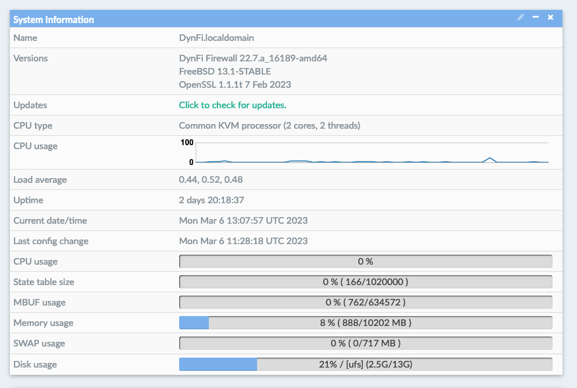Click the System Information header title
Screen dimensions: 577x388
click(54, 20)
